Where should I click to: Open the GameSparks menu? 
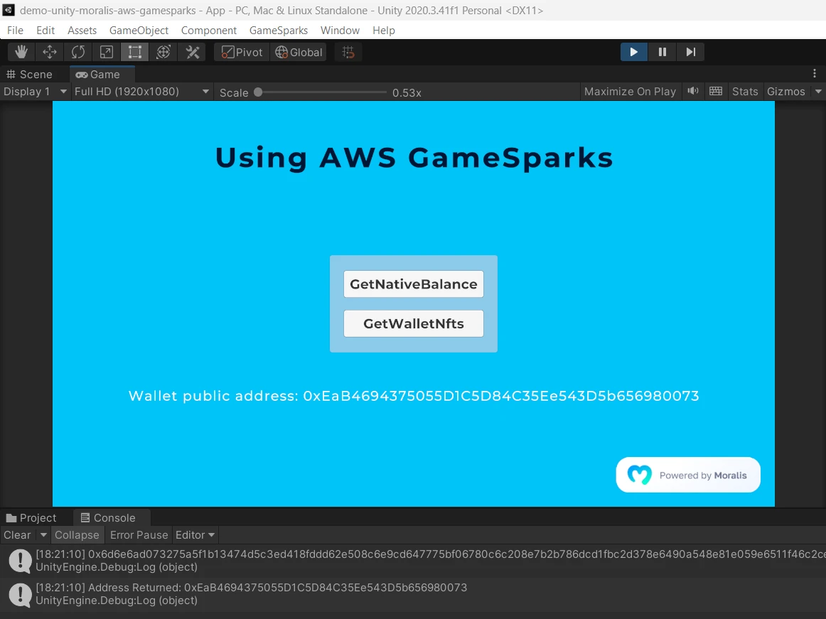(278, 31)
